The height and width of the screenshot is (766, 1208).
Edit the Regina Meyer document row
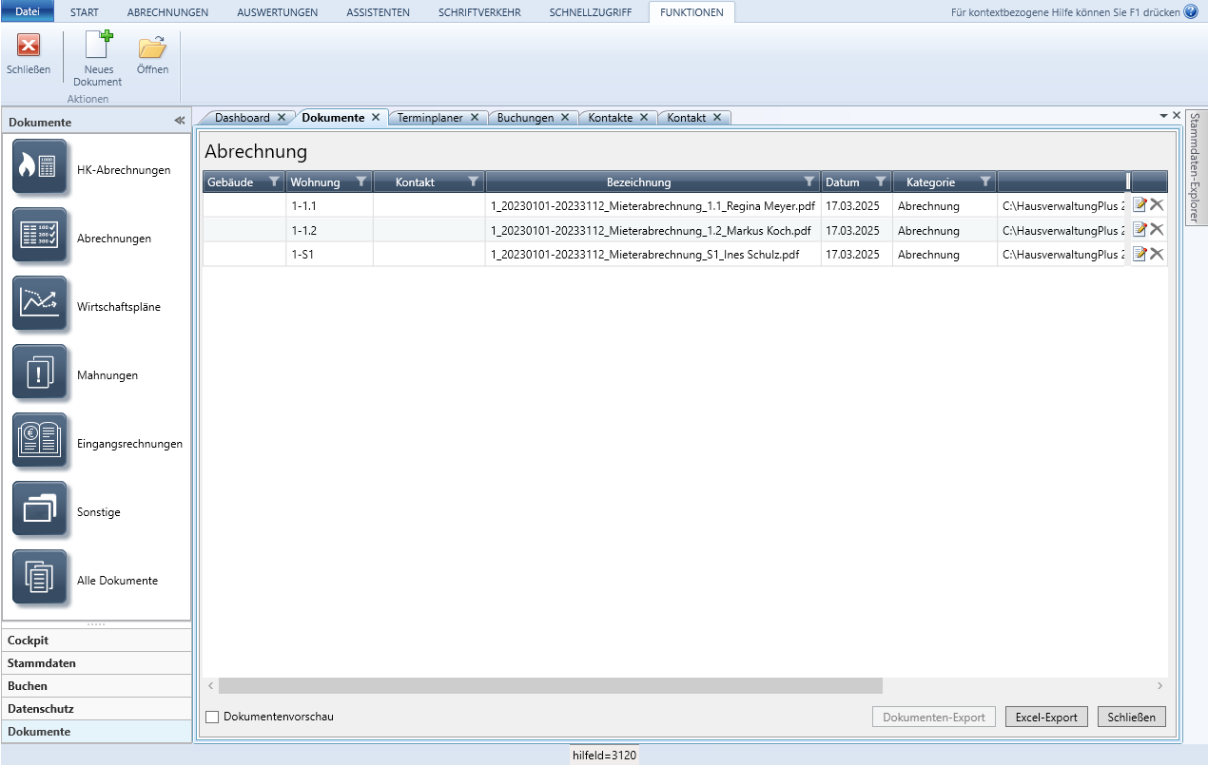click(x=1140, y=205)
